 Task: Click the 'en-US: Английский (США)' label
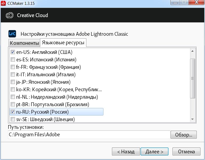pyautogui.click(x=44, y=52)
